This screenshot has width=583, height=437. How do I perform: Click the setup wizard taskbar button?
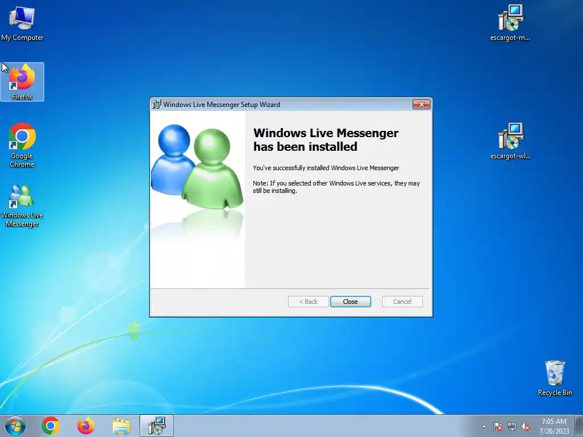point(157,426)
